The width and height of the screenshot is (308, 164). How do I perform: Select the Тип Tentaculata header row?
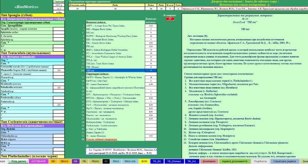[32, 53]
